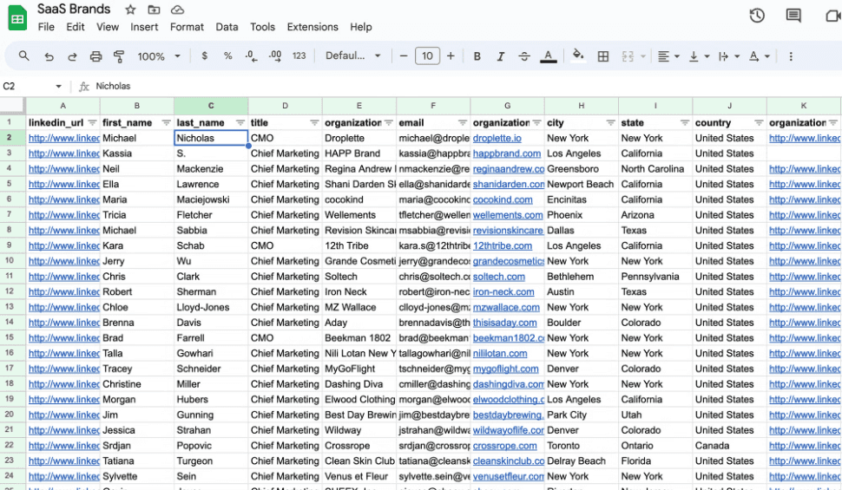Open the 12thtribe.com link
Viewport: 842px width, 490px height.
502,245
